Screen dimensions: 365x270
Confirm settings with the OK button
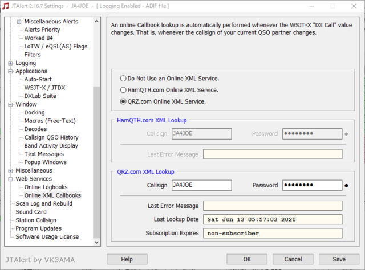pyautogui.click(x=247, y=259)
